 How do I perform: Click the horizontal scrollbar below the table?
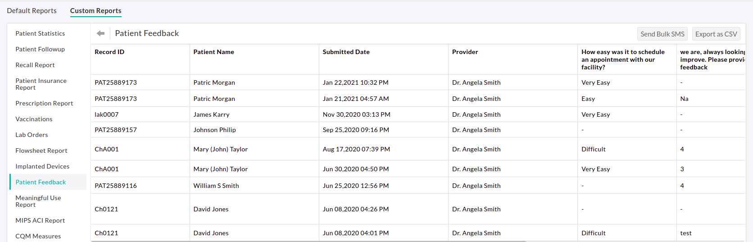(308, 241)
